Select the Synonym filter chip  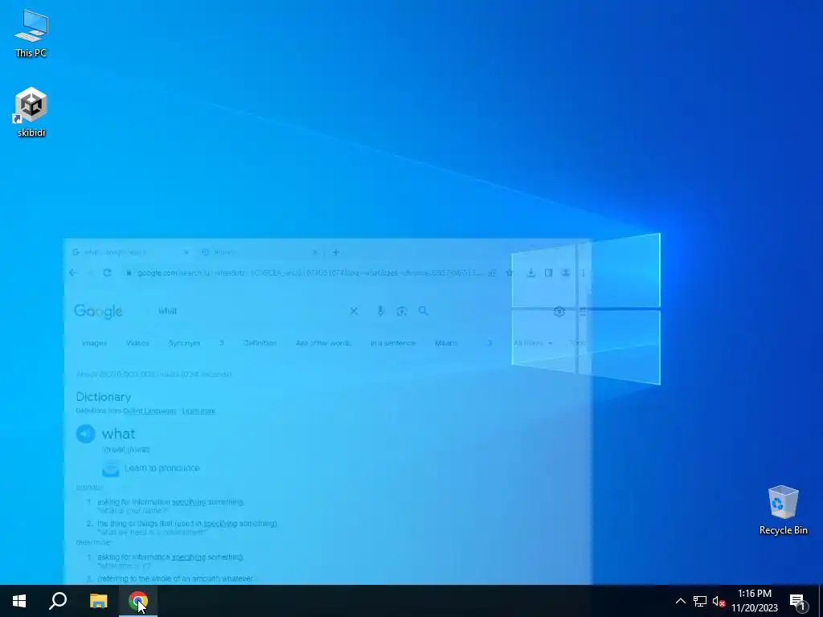click(184, 343)
